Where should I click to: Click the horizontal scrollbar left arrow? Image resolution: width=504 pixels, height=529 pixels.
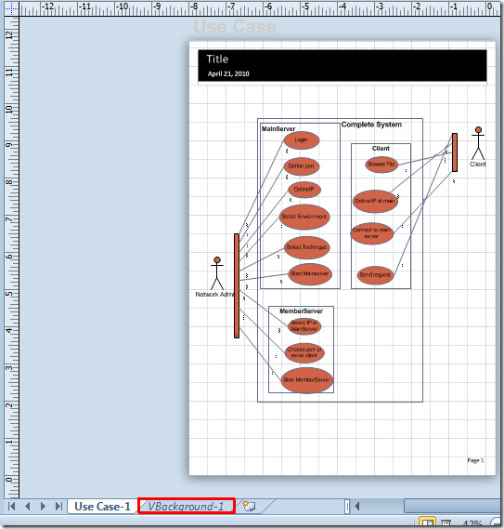(357, 506)
